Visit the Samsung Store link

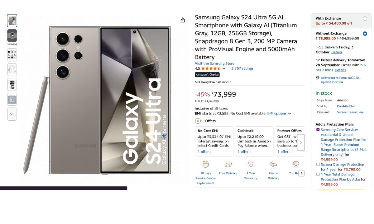215,63
